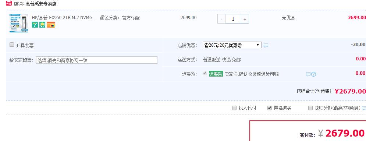366x141 pixels.
Task: Click the comment icon after 花呗分期 text
Action: point(364,108)
